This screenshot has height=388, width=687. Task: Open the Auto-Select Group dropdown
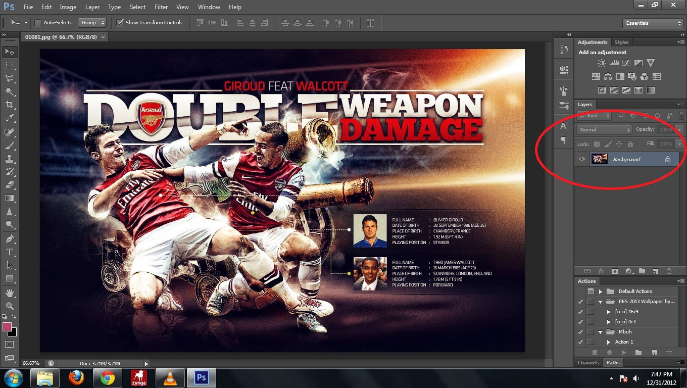[92, 23]
